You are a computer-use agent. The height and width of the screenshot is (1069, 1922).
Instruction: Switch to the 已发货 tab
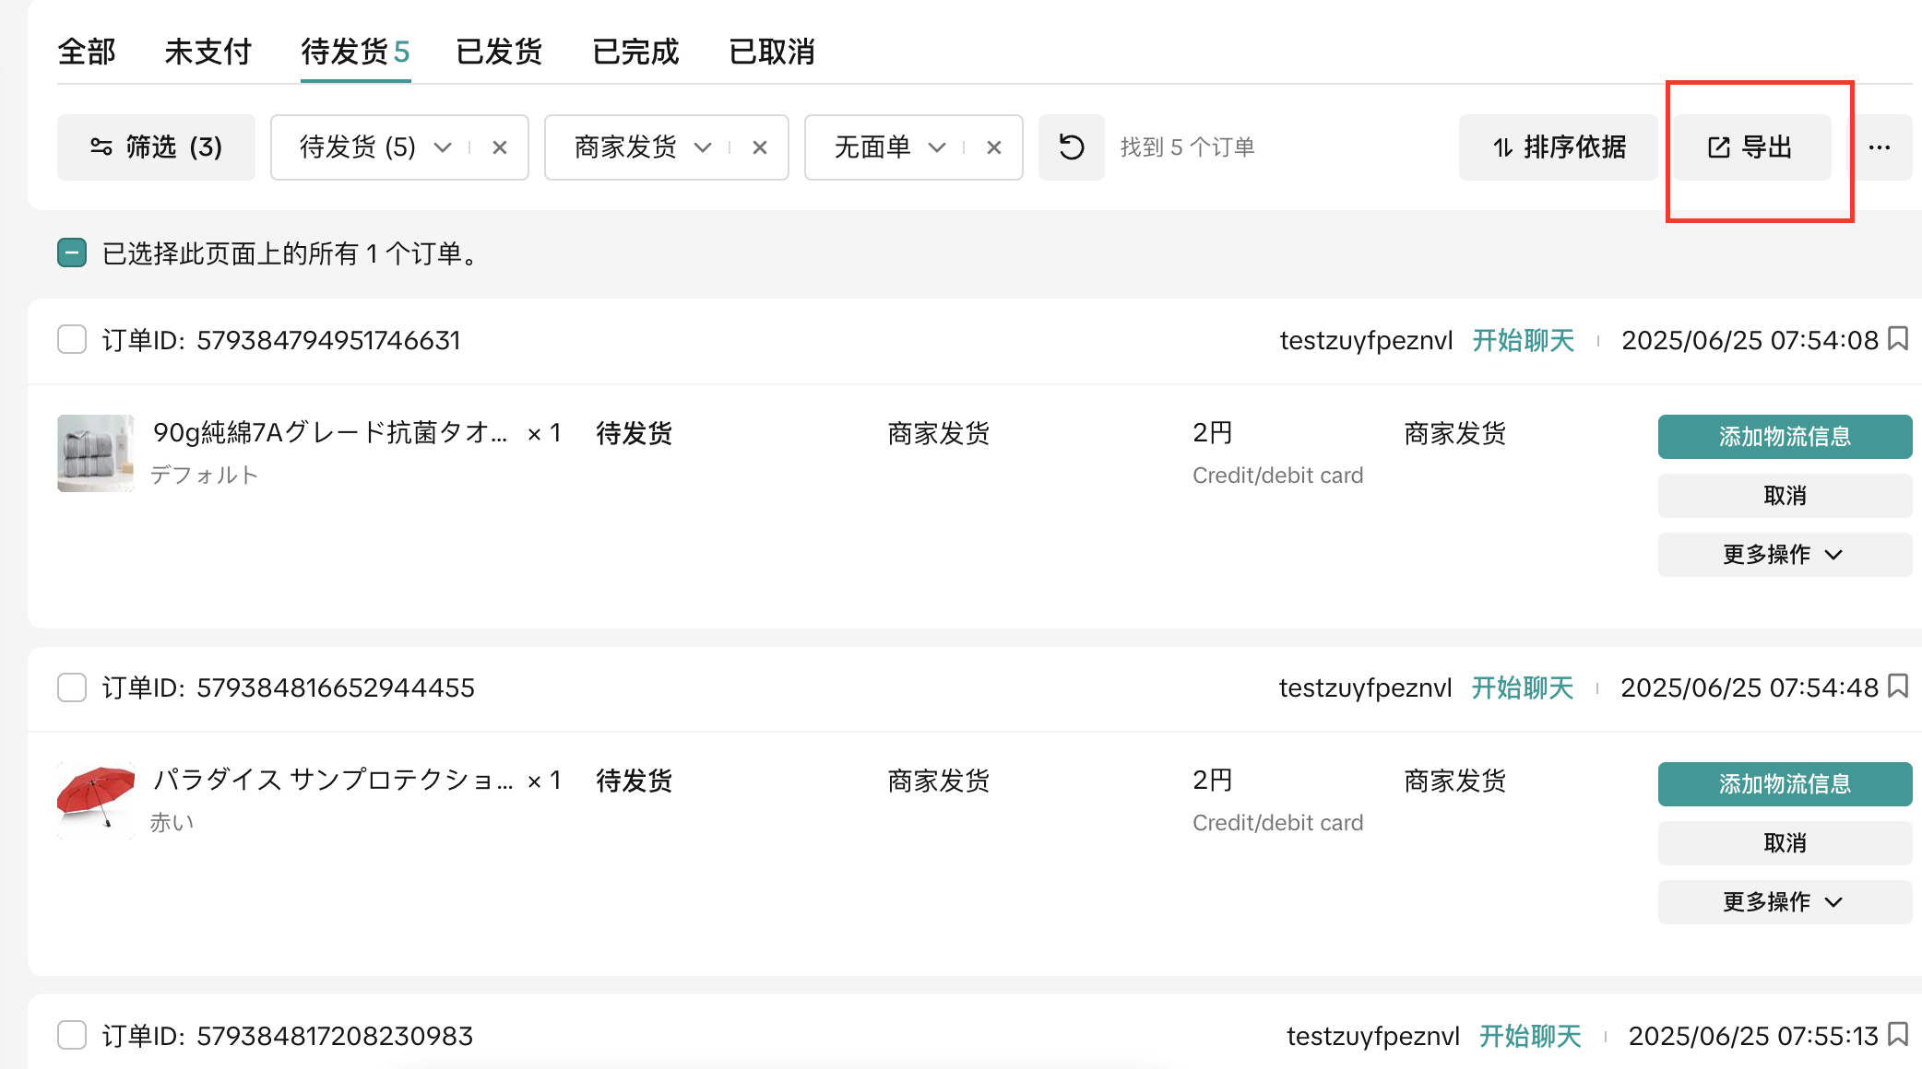[x=499, y=52]
